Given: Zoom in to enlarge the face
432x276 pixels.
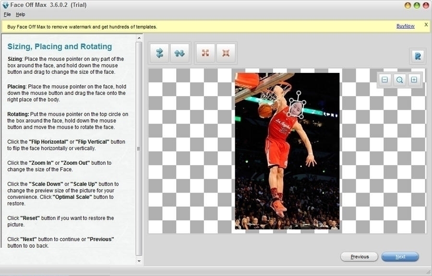Looking at the screenshot, I should coord(205,53).
